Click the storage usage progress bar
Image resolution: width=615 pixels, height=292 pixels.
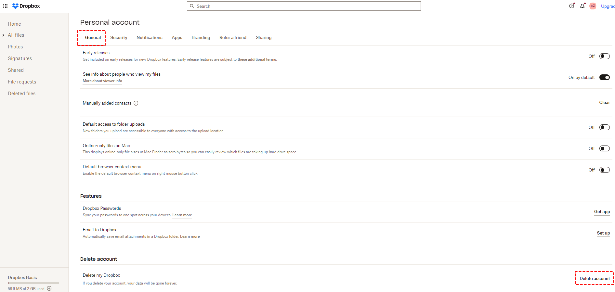(x=33, y=283)
